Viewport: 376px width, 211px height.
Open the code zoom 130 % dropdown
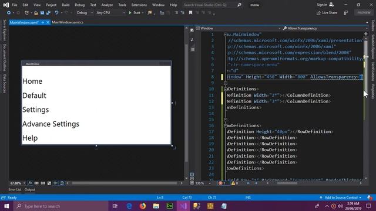(203, 183)
